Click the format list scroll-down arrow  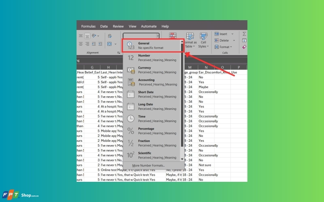[x=182, y=159]
